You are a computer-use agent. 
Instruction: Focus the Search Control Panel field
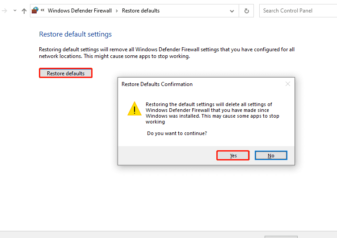[x=297, y=11]
